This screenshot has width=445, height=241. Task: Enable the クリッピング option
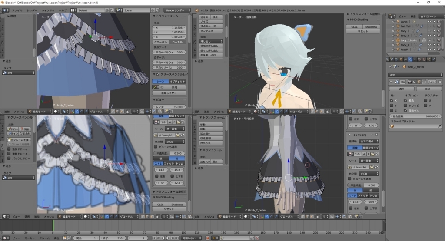coord(405,106)
